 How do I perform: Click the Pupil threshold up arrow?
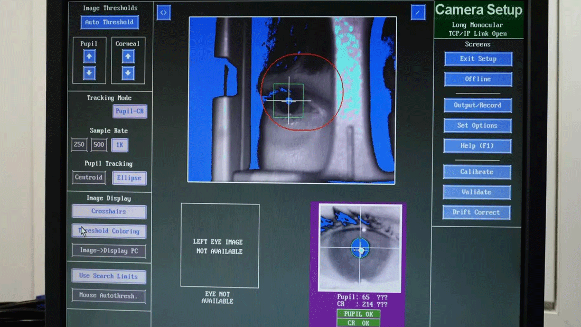pyautogui.click(x=89, y=57)
